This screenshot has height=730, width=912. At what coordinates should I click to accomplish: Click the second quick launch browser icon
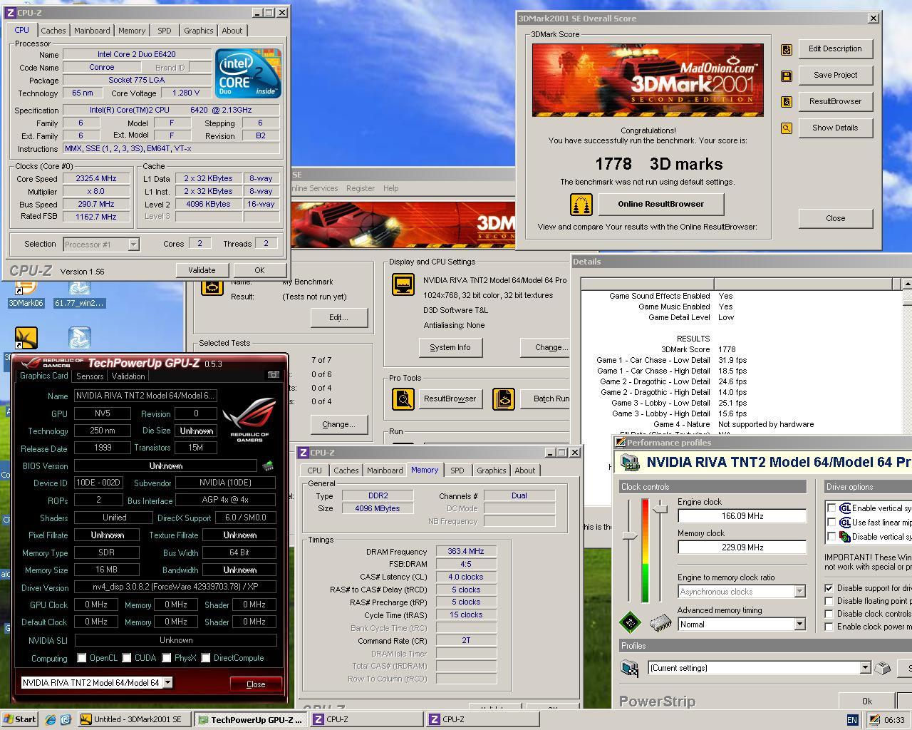click(66, 719)
